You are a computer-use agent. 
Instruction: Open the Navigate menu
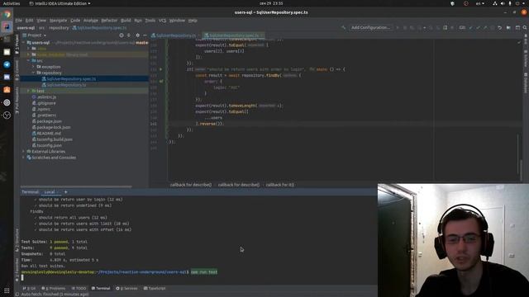coord(58,20)
